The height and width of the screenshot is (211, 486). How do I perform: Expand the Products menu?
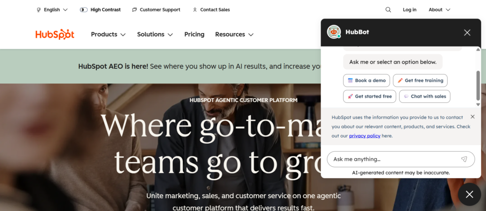click(x=108, y=35)
